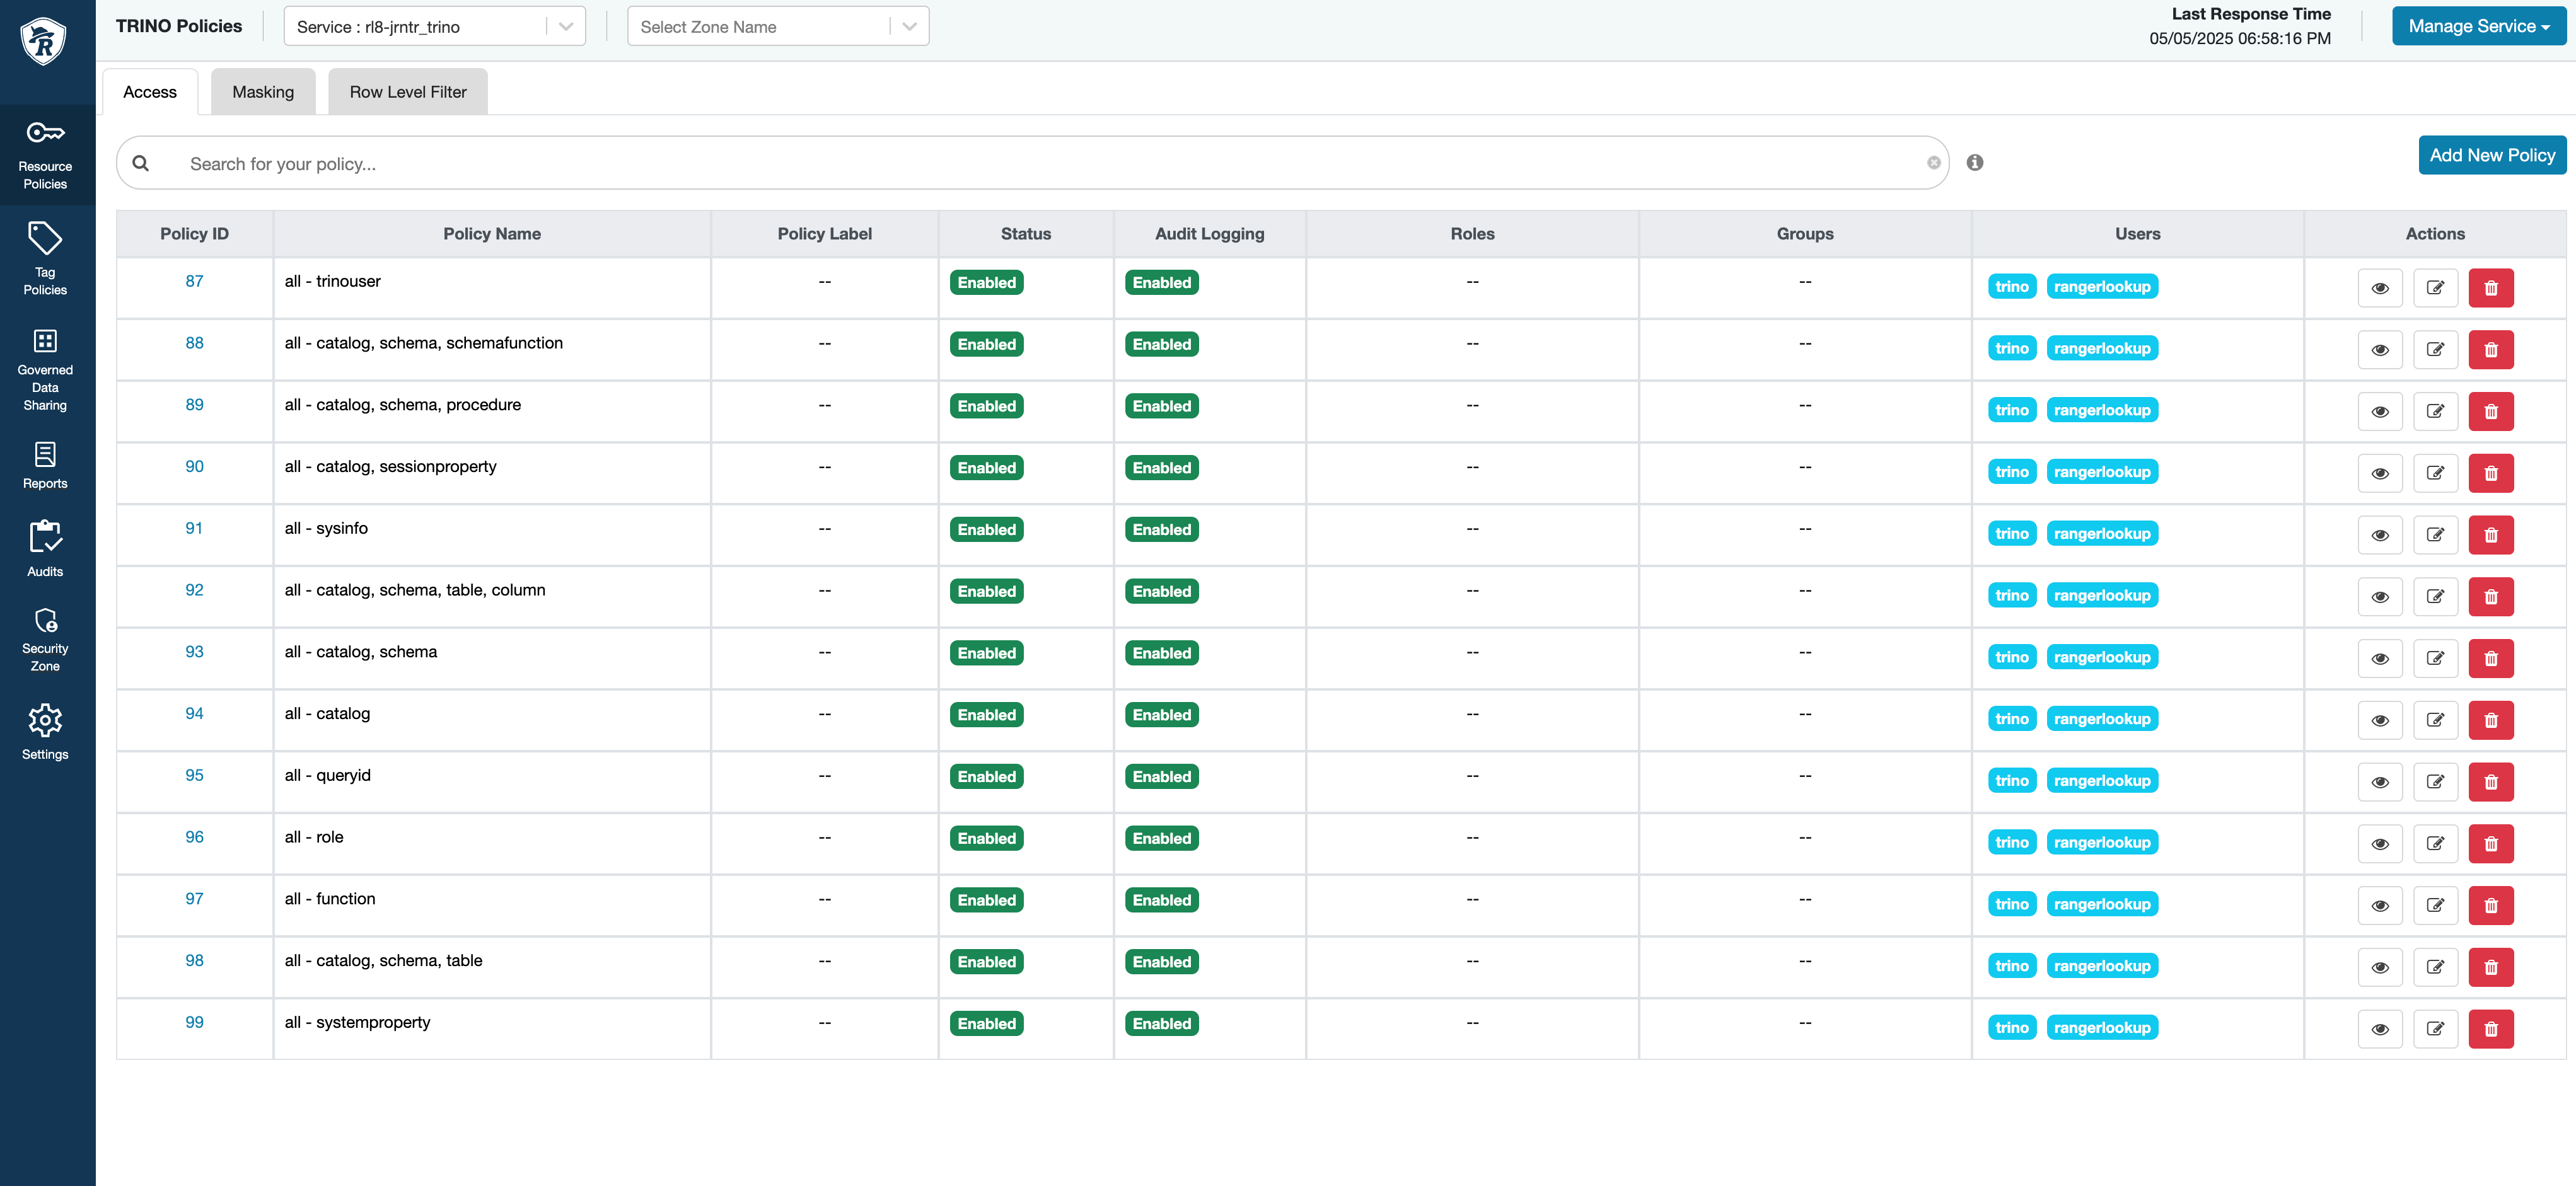
Task: Select 'all - catalog, schema, table, column' text
Action: tap(415, 590)
